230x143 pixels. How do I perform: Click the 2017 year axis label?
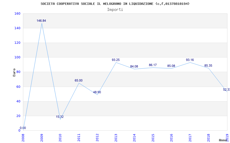coord(190,138)
